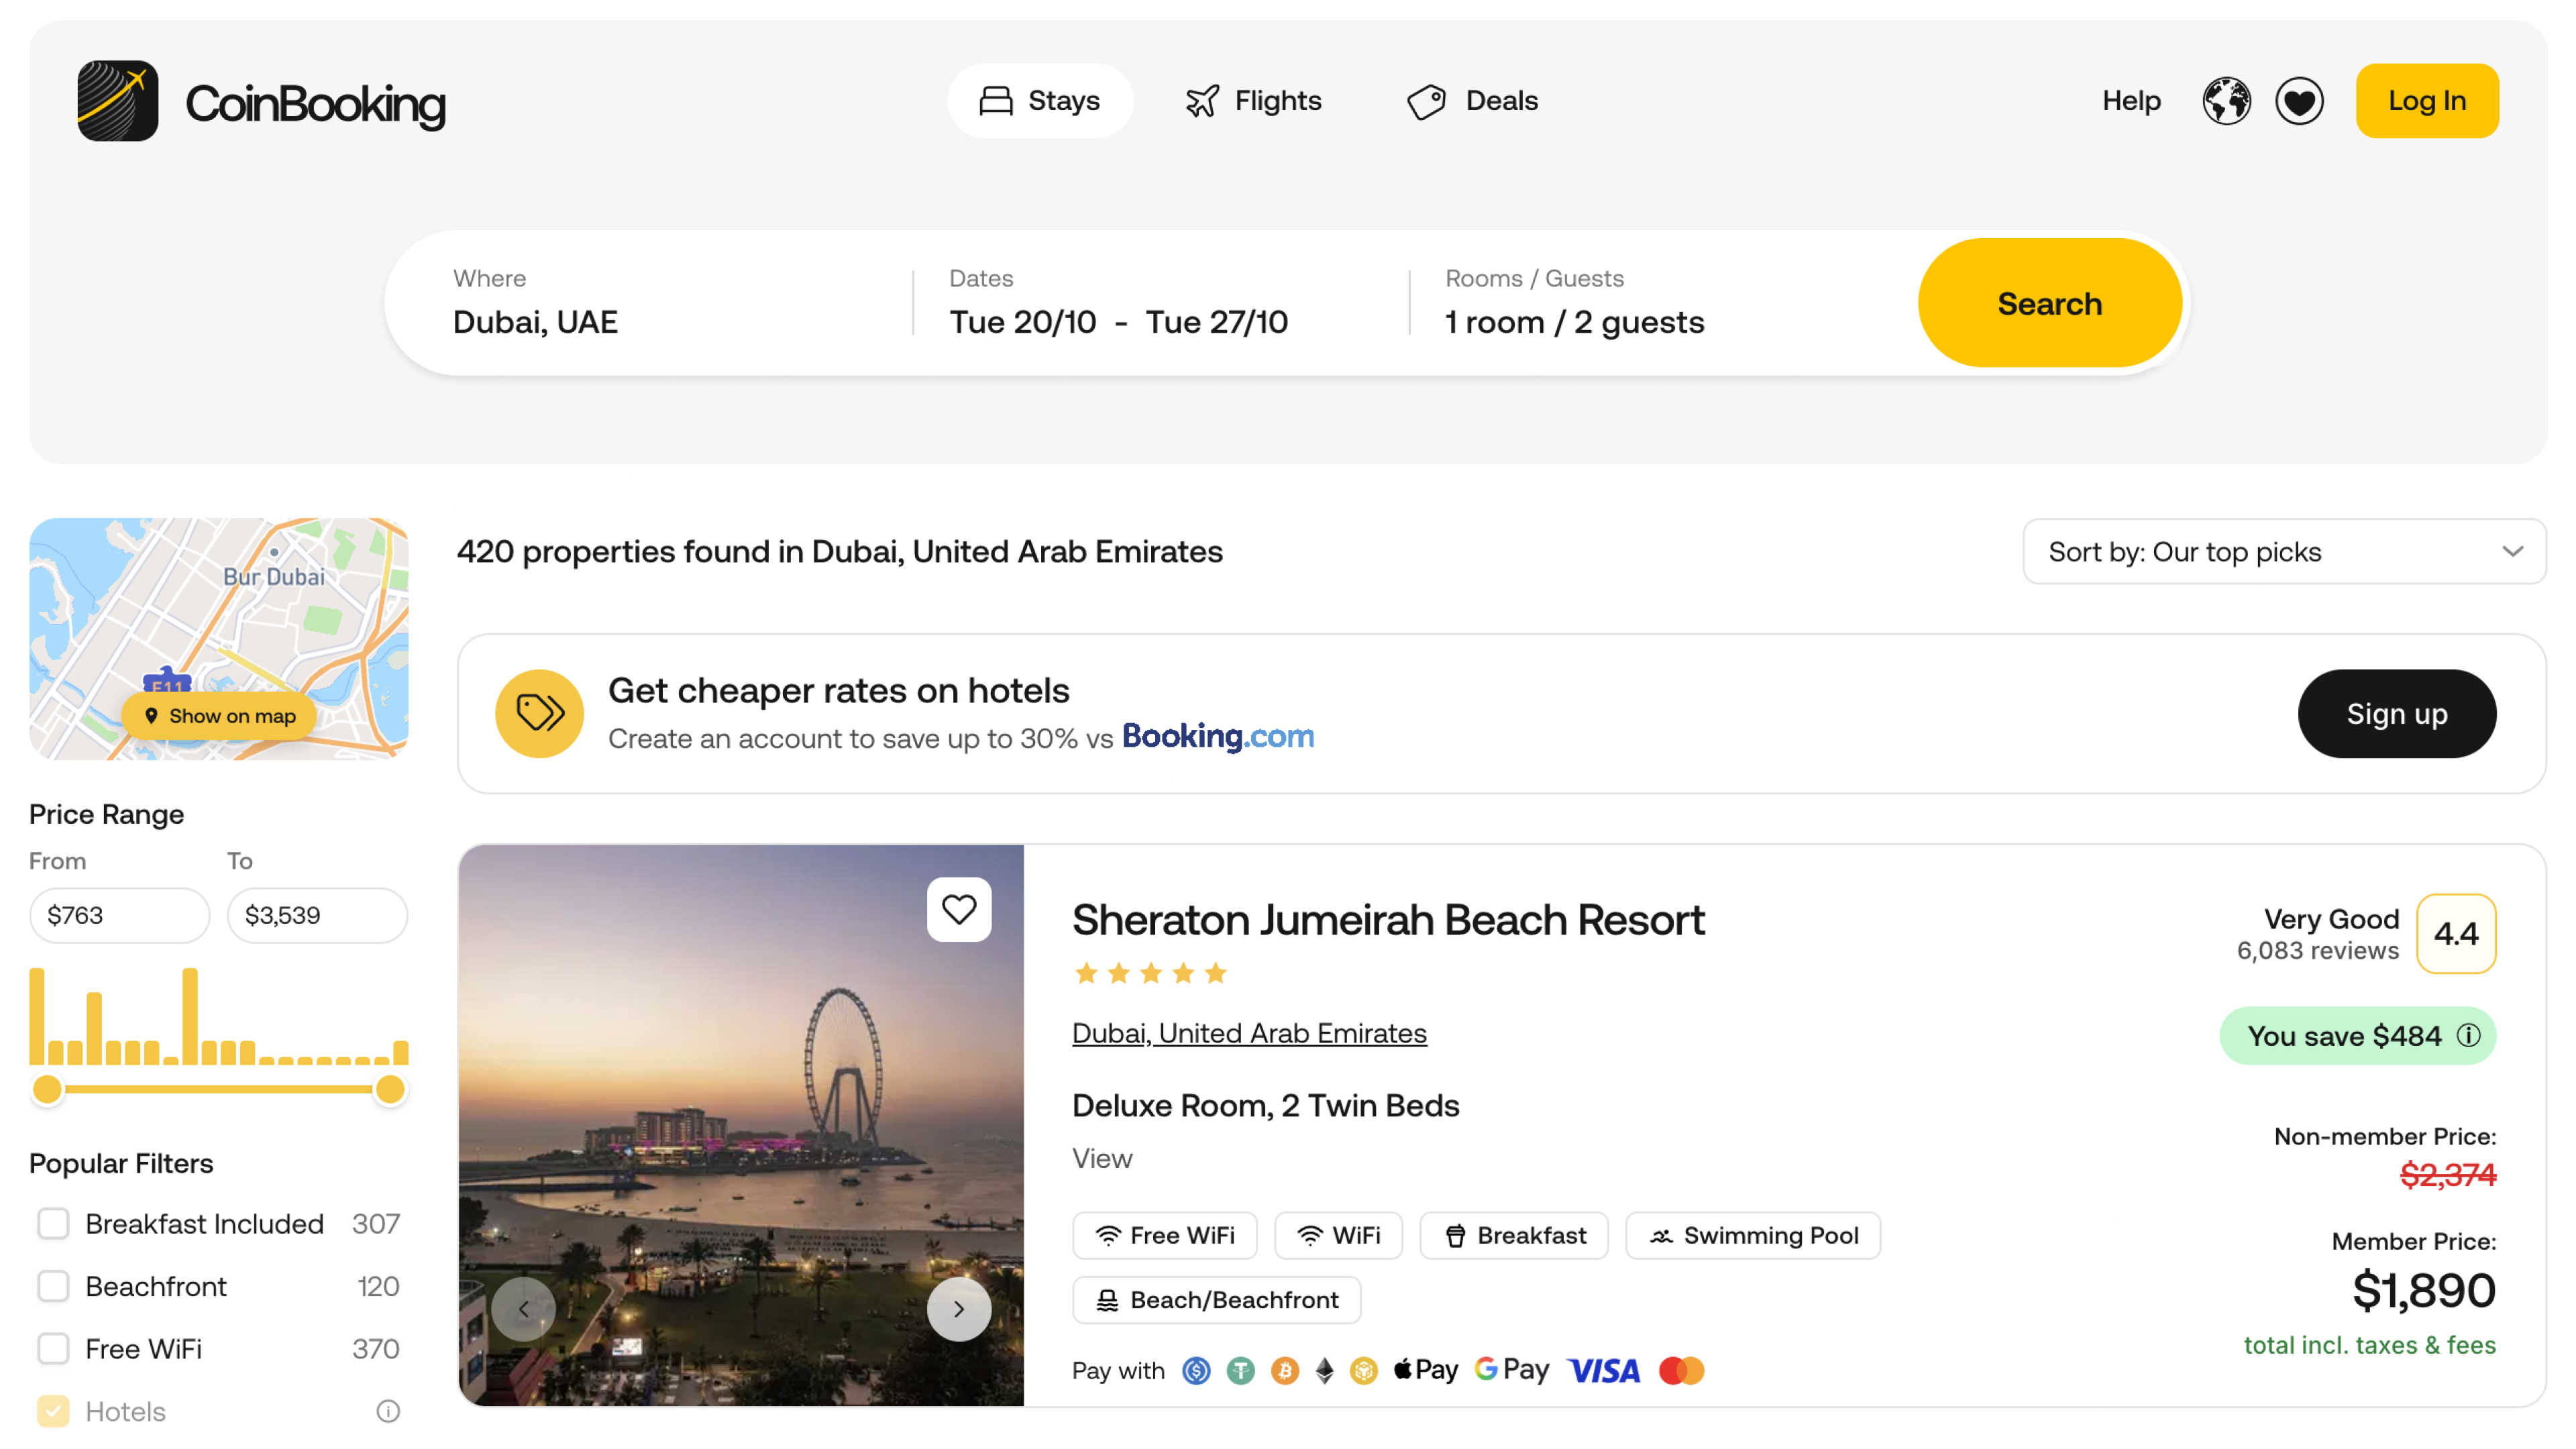Toggle Free WiFi filter checkbox
The image size is (2576, 1449).
pos(53,1348)
